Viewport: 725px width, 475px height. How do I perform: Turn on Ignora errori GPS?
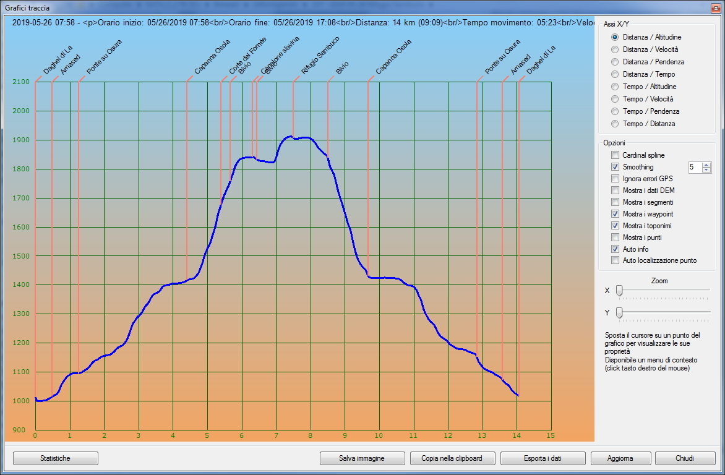tap(615, 179)
